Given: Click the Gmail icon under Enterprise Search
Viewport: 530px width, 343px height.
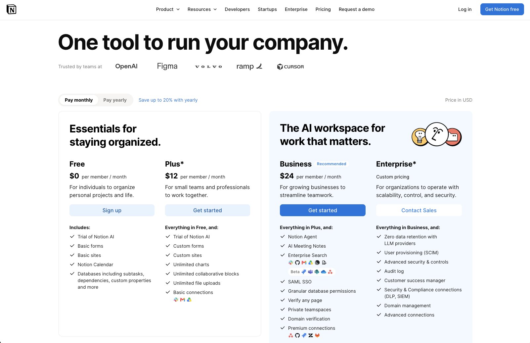Looking at the screenshot, I should (x=304, y=263).
